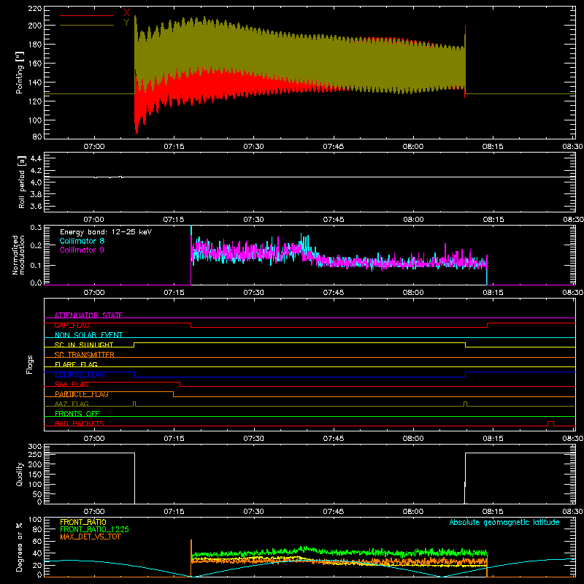Click the 220 value on Pointing axis

(35, 8)
